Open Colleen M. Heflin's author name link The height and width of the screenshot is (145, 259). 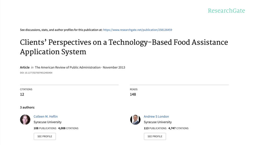point(46,117)
